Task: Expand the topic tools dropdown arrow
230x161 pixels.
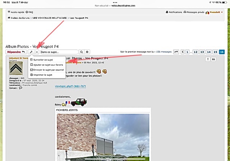Action: click(37, 52)
